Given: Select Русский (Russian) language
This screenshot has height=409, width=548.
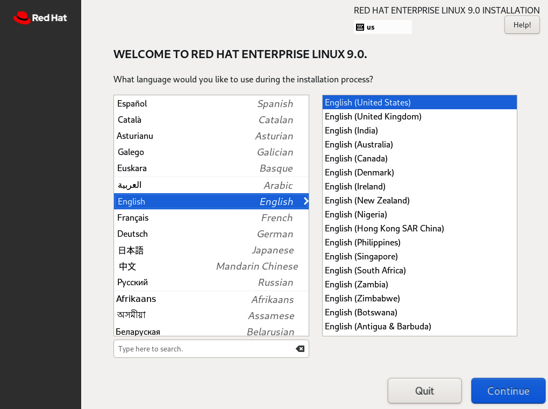Looking at the screenshot, I should coord(211,282).
